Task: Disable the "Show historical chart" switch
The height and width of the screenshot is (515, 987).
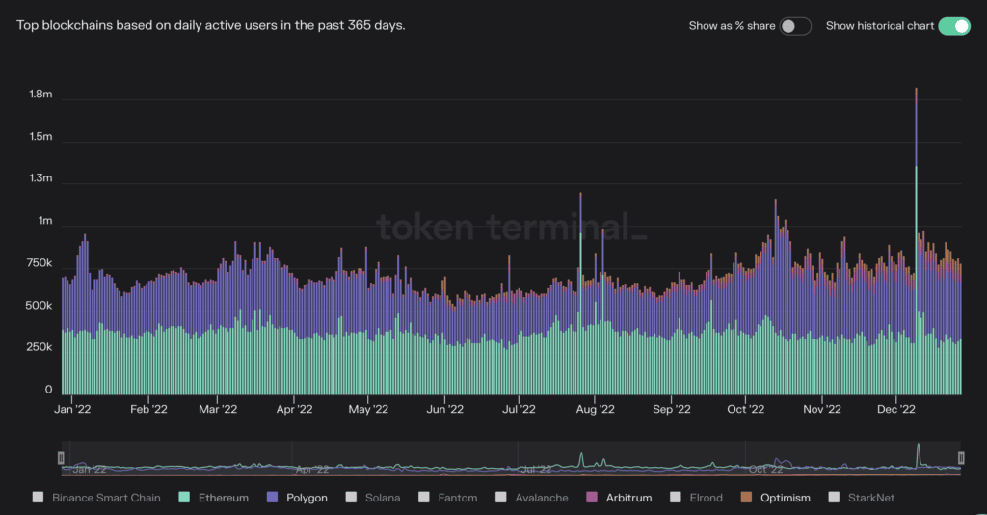Action: [954, 26]
